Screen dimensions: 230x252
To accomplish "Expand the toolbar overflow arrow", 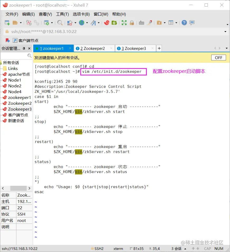I will tap(227, 25).
